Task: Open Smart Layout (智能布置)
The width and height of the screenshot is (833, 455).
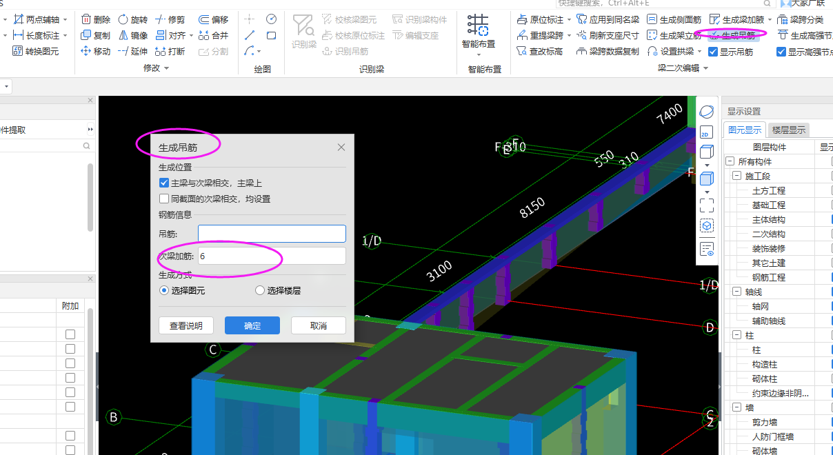Action: (x=478, y=32)
